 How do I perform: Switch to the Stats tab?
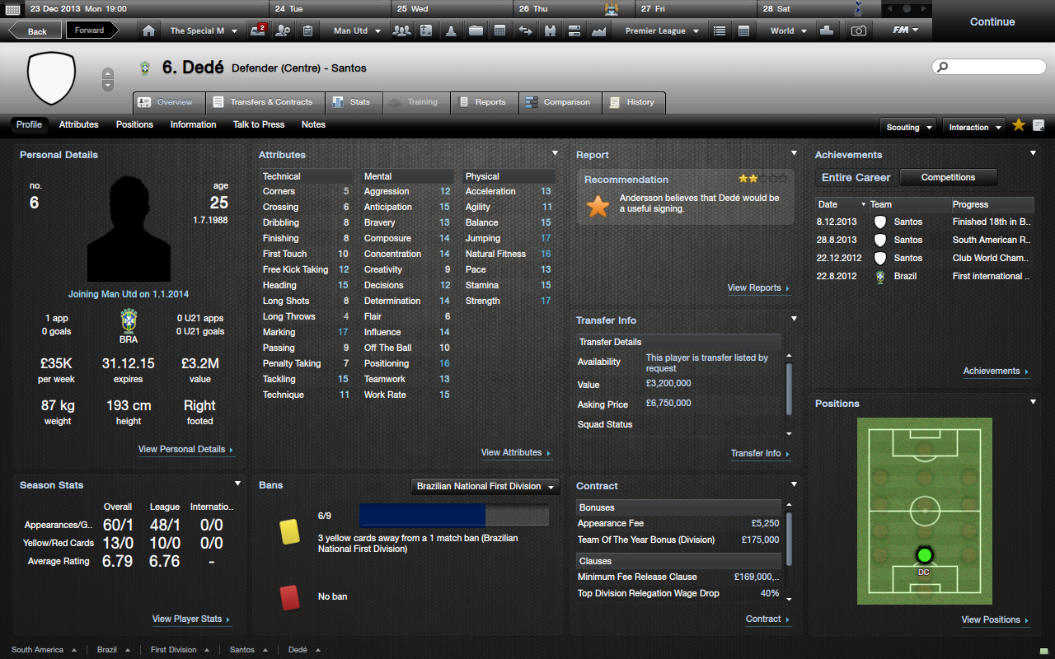[353, 102]
